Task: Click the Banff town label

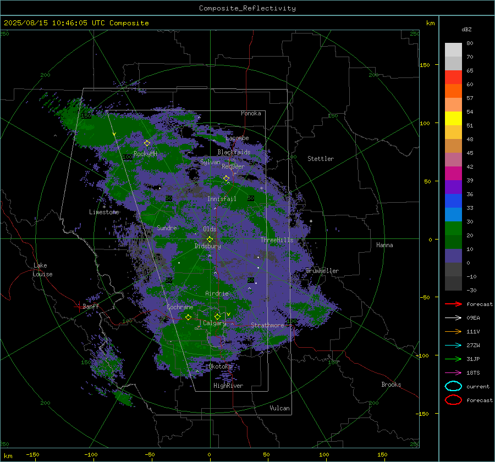Action: [x=91, y=306]
